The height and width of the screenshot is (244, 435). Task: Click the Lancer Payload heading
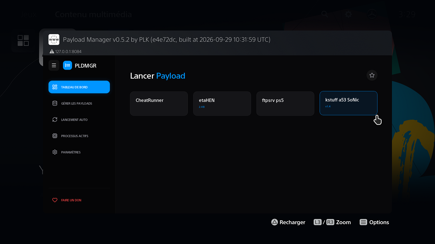point(157,76)
